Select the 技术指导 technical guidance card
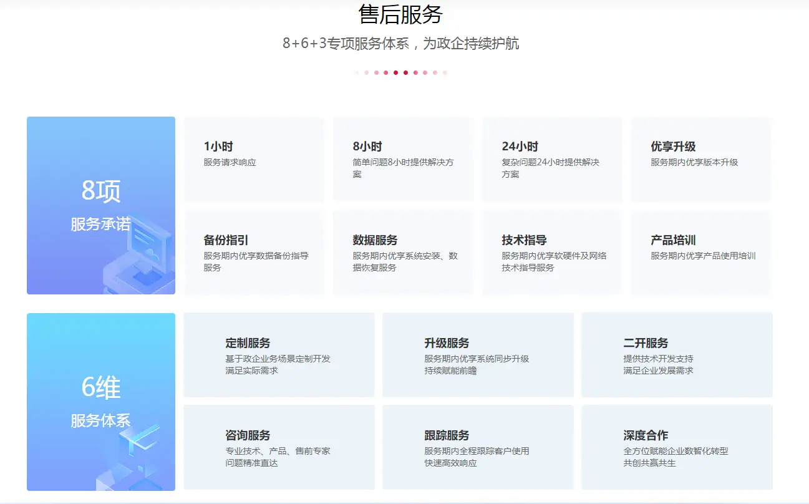 click(552, 253)
